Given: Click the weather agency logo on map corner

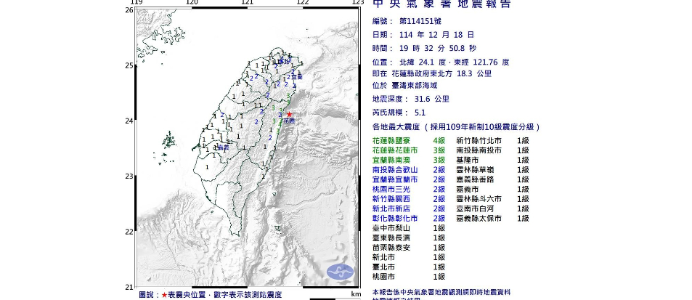Looking at the screenshot, I should [x=340, y=272].
